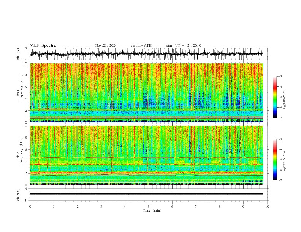Click the "8" tick on the time axis

pyautogui.click(x=220, y=207)
